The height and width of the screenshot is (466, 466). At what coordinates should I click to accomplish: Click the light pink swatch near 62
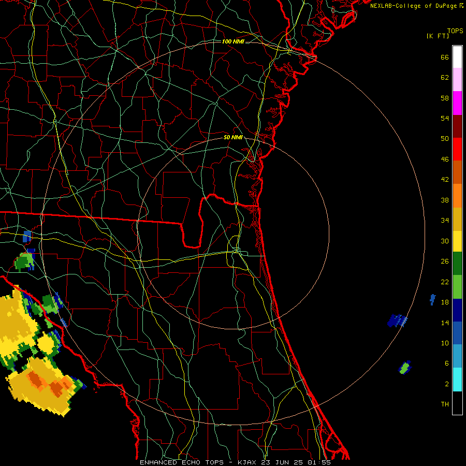tap(457, 80)
